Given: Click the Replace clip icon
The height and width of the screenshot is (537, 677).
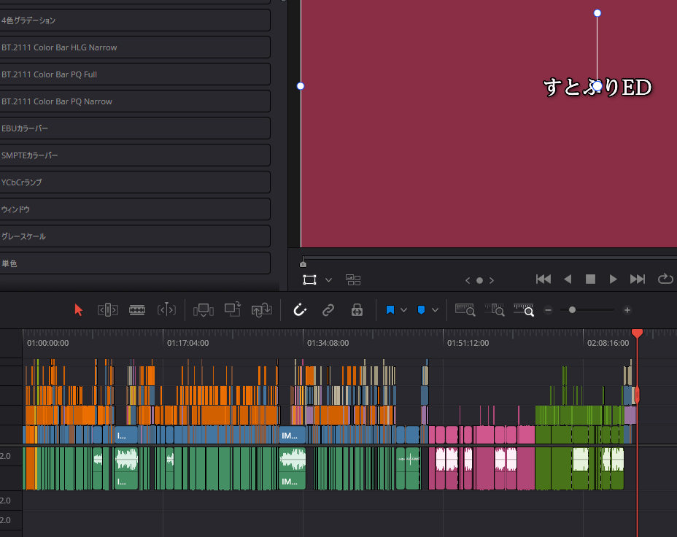Looking at the screenshot, I should pos(262,310).
